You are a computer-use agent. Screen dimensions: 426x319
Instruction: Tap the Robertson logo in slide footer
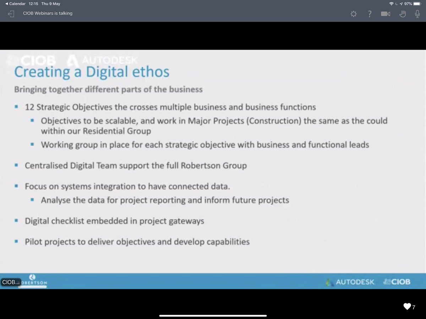click(32, 281)
